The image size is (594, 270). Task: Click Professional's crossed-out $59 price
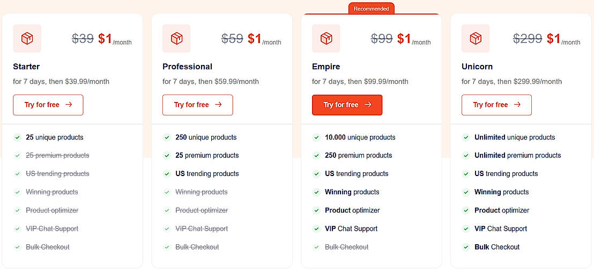pyautogui.click(x=232, y=39)
